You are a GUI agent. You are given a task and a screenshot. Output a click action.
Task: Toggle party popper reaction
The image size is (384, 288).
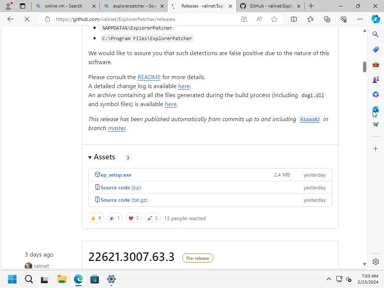point(115,218)
